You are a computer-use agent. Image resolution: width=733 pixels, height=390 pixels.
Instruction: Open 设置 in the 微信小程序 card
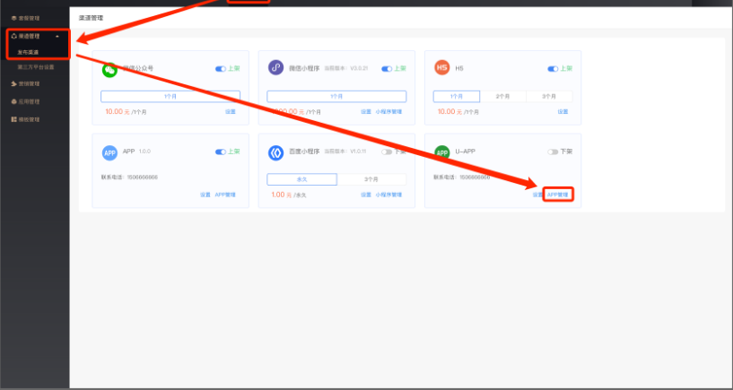(366, 112)
